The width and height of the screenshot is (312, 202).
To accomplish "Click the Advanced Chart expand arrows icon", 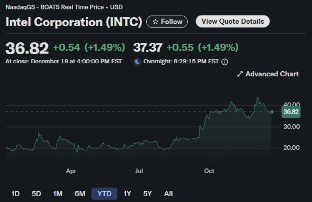I will point(240,74).
